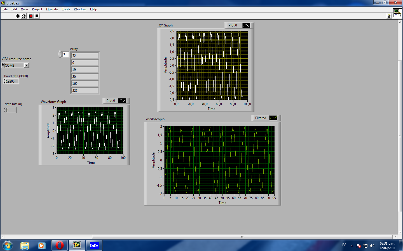The image size is (403, 251).
Task: Click the Pause button in toolbar
Action: click(37, 16)
